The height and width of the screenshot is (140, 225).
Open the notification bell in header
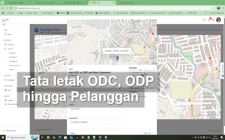click(x=209, y=20)
